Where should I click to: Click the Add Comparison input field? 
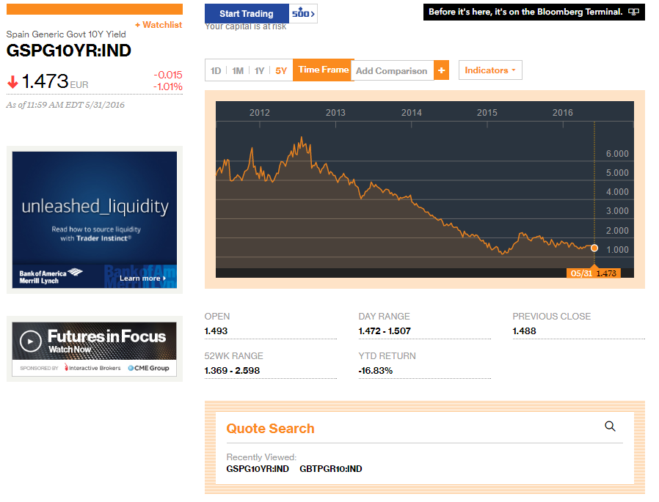coord(394,70)
